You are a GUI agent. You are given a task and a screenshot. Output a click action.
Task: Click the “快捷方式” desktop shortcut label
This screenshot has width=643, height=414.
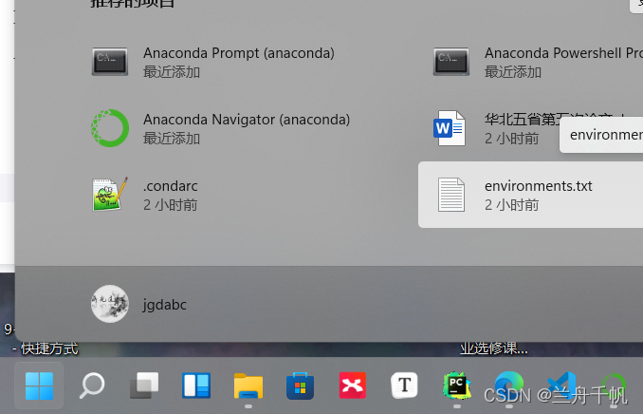point(49,348)
